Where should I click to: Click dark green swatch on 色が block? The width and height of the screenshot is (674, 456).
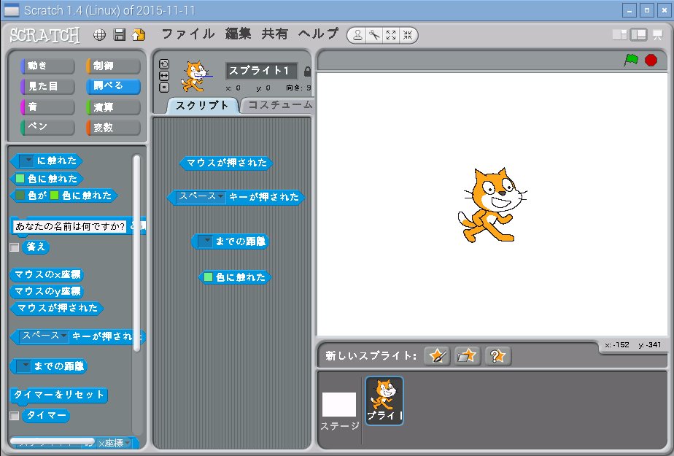20,196
